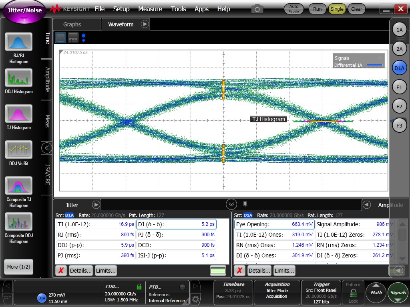Open the Measure menu

click(150, 9)
